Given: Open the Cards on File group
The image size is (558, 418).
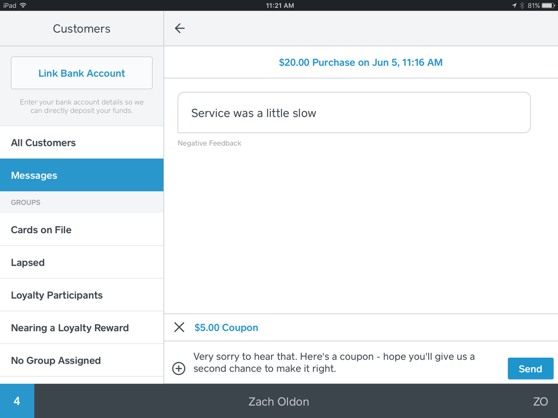Looking at the screenshot, I should [x=82, y=230].
